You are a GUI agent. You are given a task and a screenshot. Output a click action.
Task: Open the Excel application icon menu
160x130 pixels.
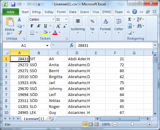pyautogui.click(x=5, y=4)
